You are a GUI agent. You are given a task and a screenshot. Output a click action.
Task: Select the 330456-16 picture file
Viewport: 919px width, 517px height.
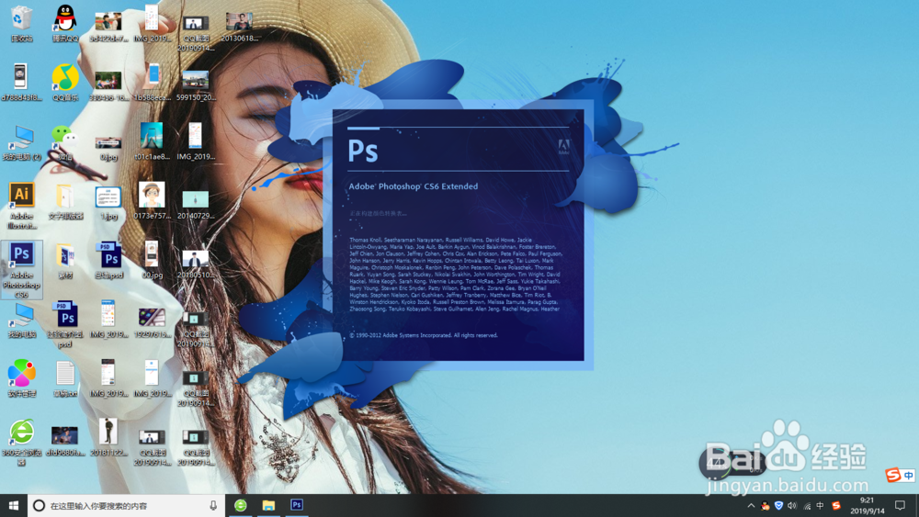[x=108, y=85]
